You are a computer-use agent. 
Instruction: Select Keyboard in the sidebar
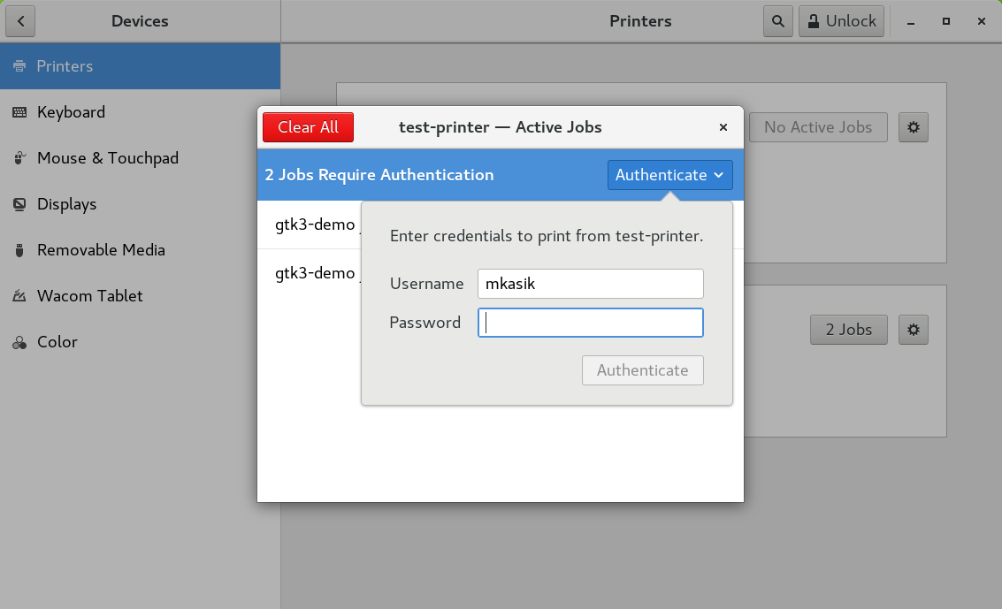pyautogui.click(x=140, y=112)
